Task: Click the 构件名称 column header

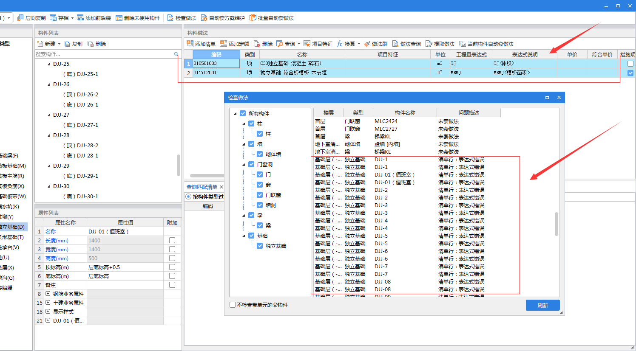Action: [405, 113]
